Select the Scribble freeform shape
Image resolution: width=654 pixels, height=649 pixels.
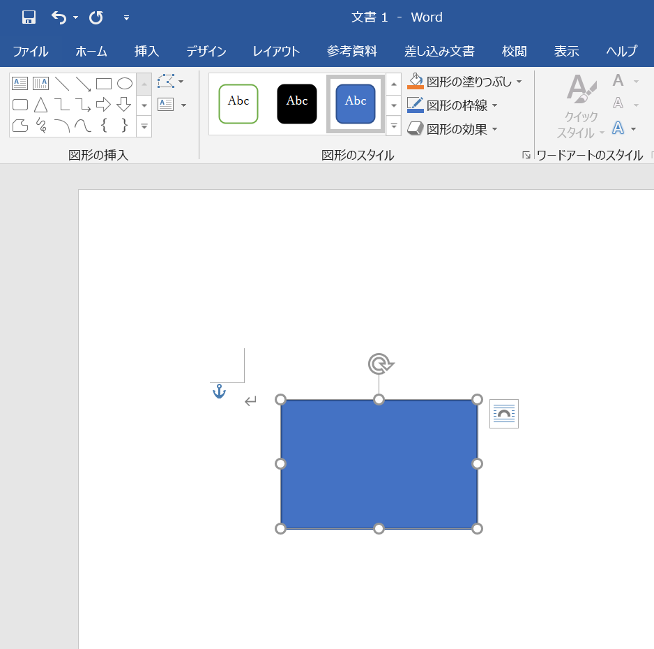click(41, 126)
